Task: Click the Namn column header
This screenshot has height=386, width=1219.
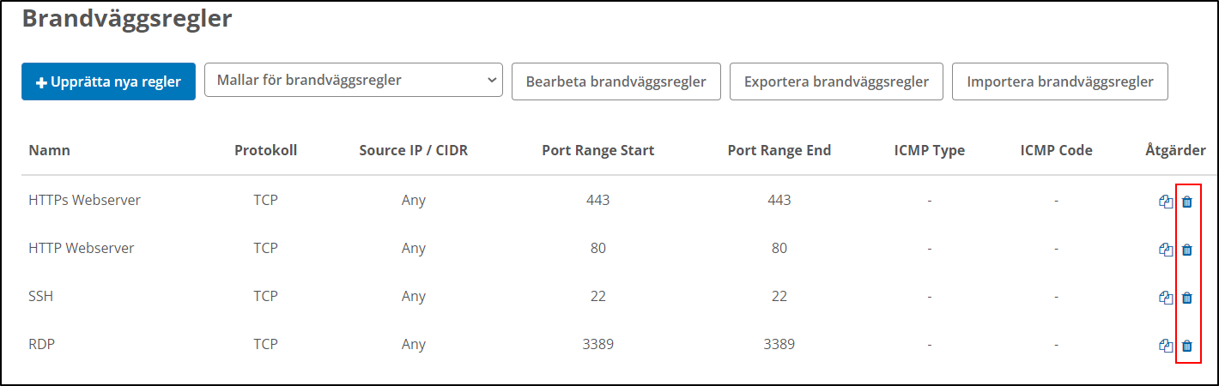Action: (50, 150)
